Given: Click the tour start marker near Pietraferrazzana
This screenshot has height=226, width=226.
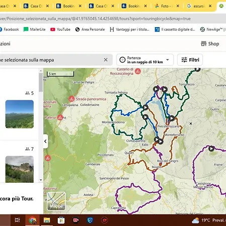Looking at the screenshot, I should click(x=172, y=119).
